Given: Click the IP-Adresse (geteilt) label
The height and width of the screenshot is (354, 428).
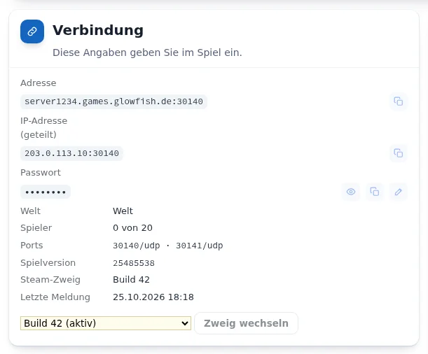Looking at the screenshot, I should coord(44,127).
